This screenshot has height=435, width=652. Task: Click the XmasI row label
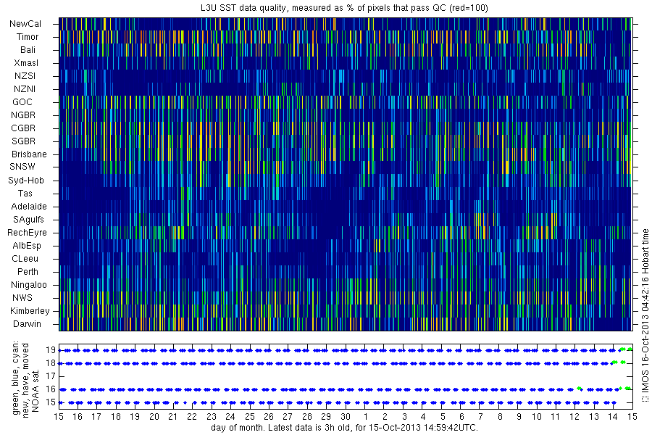pos(26,63)
